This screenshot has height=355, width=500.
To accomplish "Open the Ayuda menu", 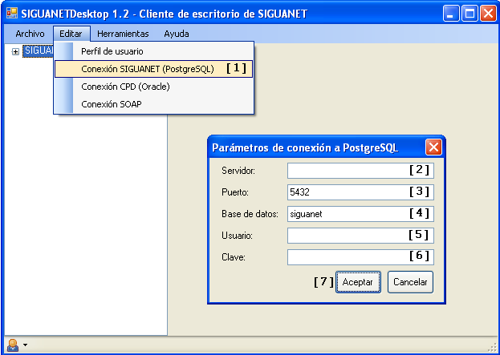I will [177, 34].
